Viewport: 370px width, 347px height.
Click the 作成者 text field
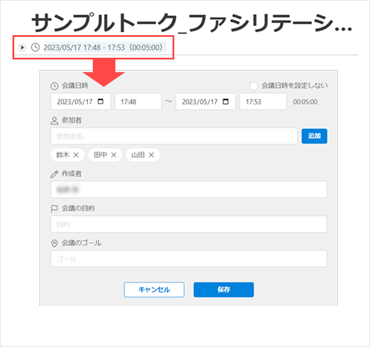coord(189,190)
